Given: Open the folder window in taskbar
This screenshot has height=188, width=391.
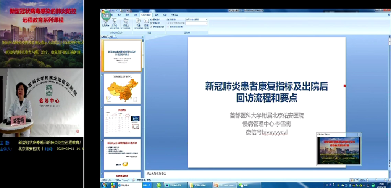Looking at the screenshot, I should pos(200,185).
